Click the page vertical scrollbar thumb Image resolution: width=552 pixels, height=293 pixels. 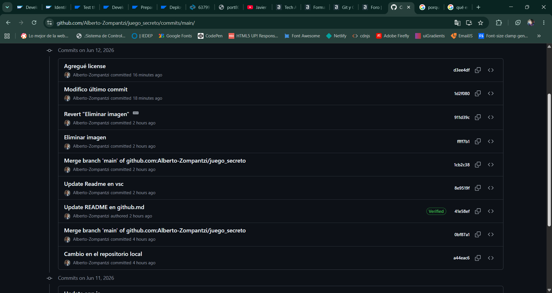click(549, 160)
